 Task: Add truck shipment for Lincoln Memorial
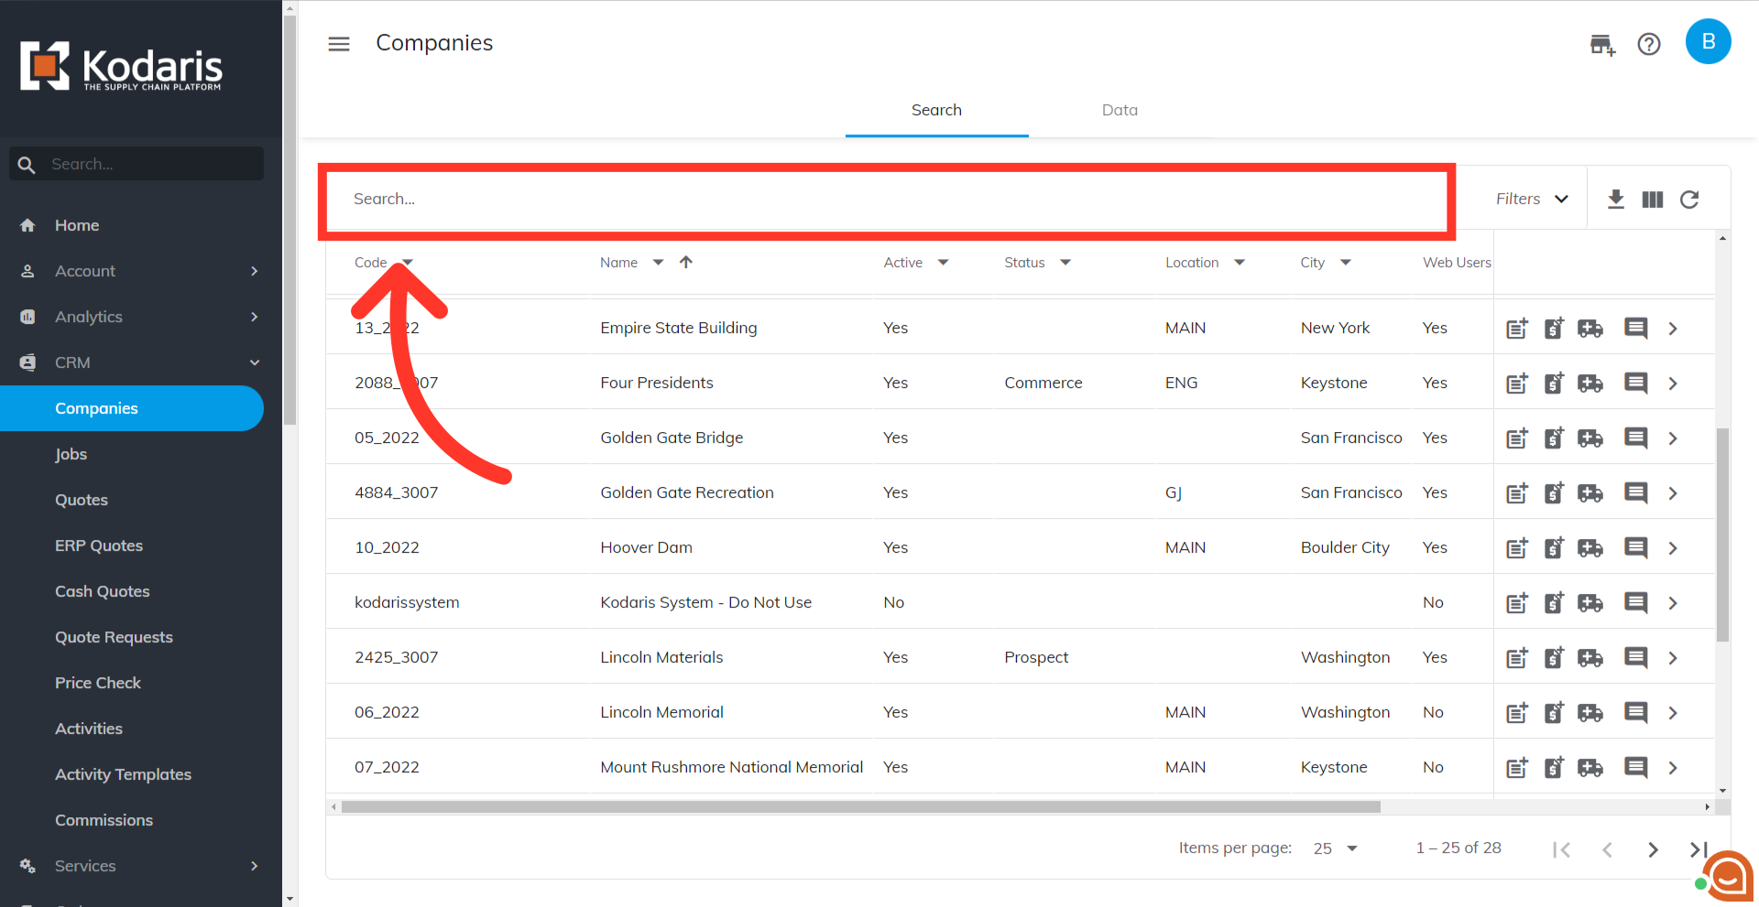1590,713
